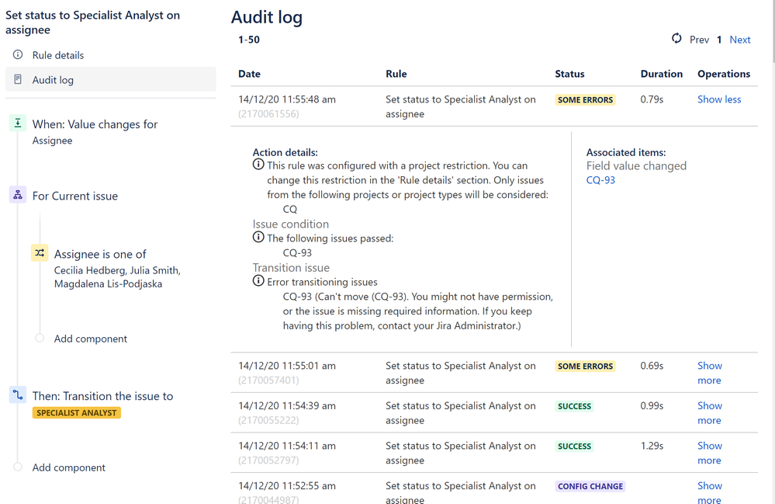This screenshot has height=504, width=775.
Task: Click info icon next to Error transitioning issues
Action: [x=258, y=281]
